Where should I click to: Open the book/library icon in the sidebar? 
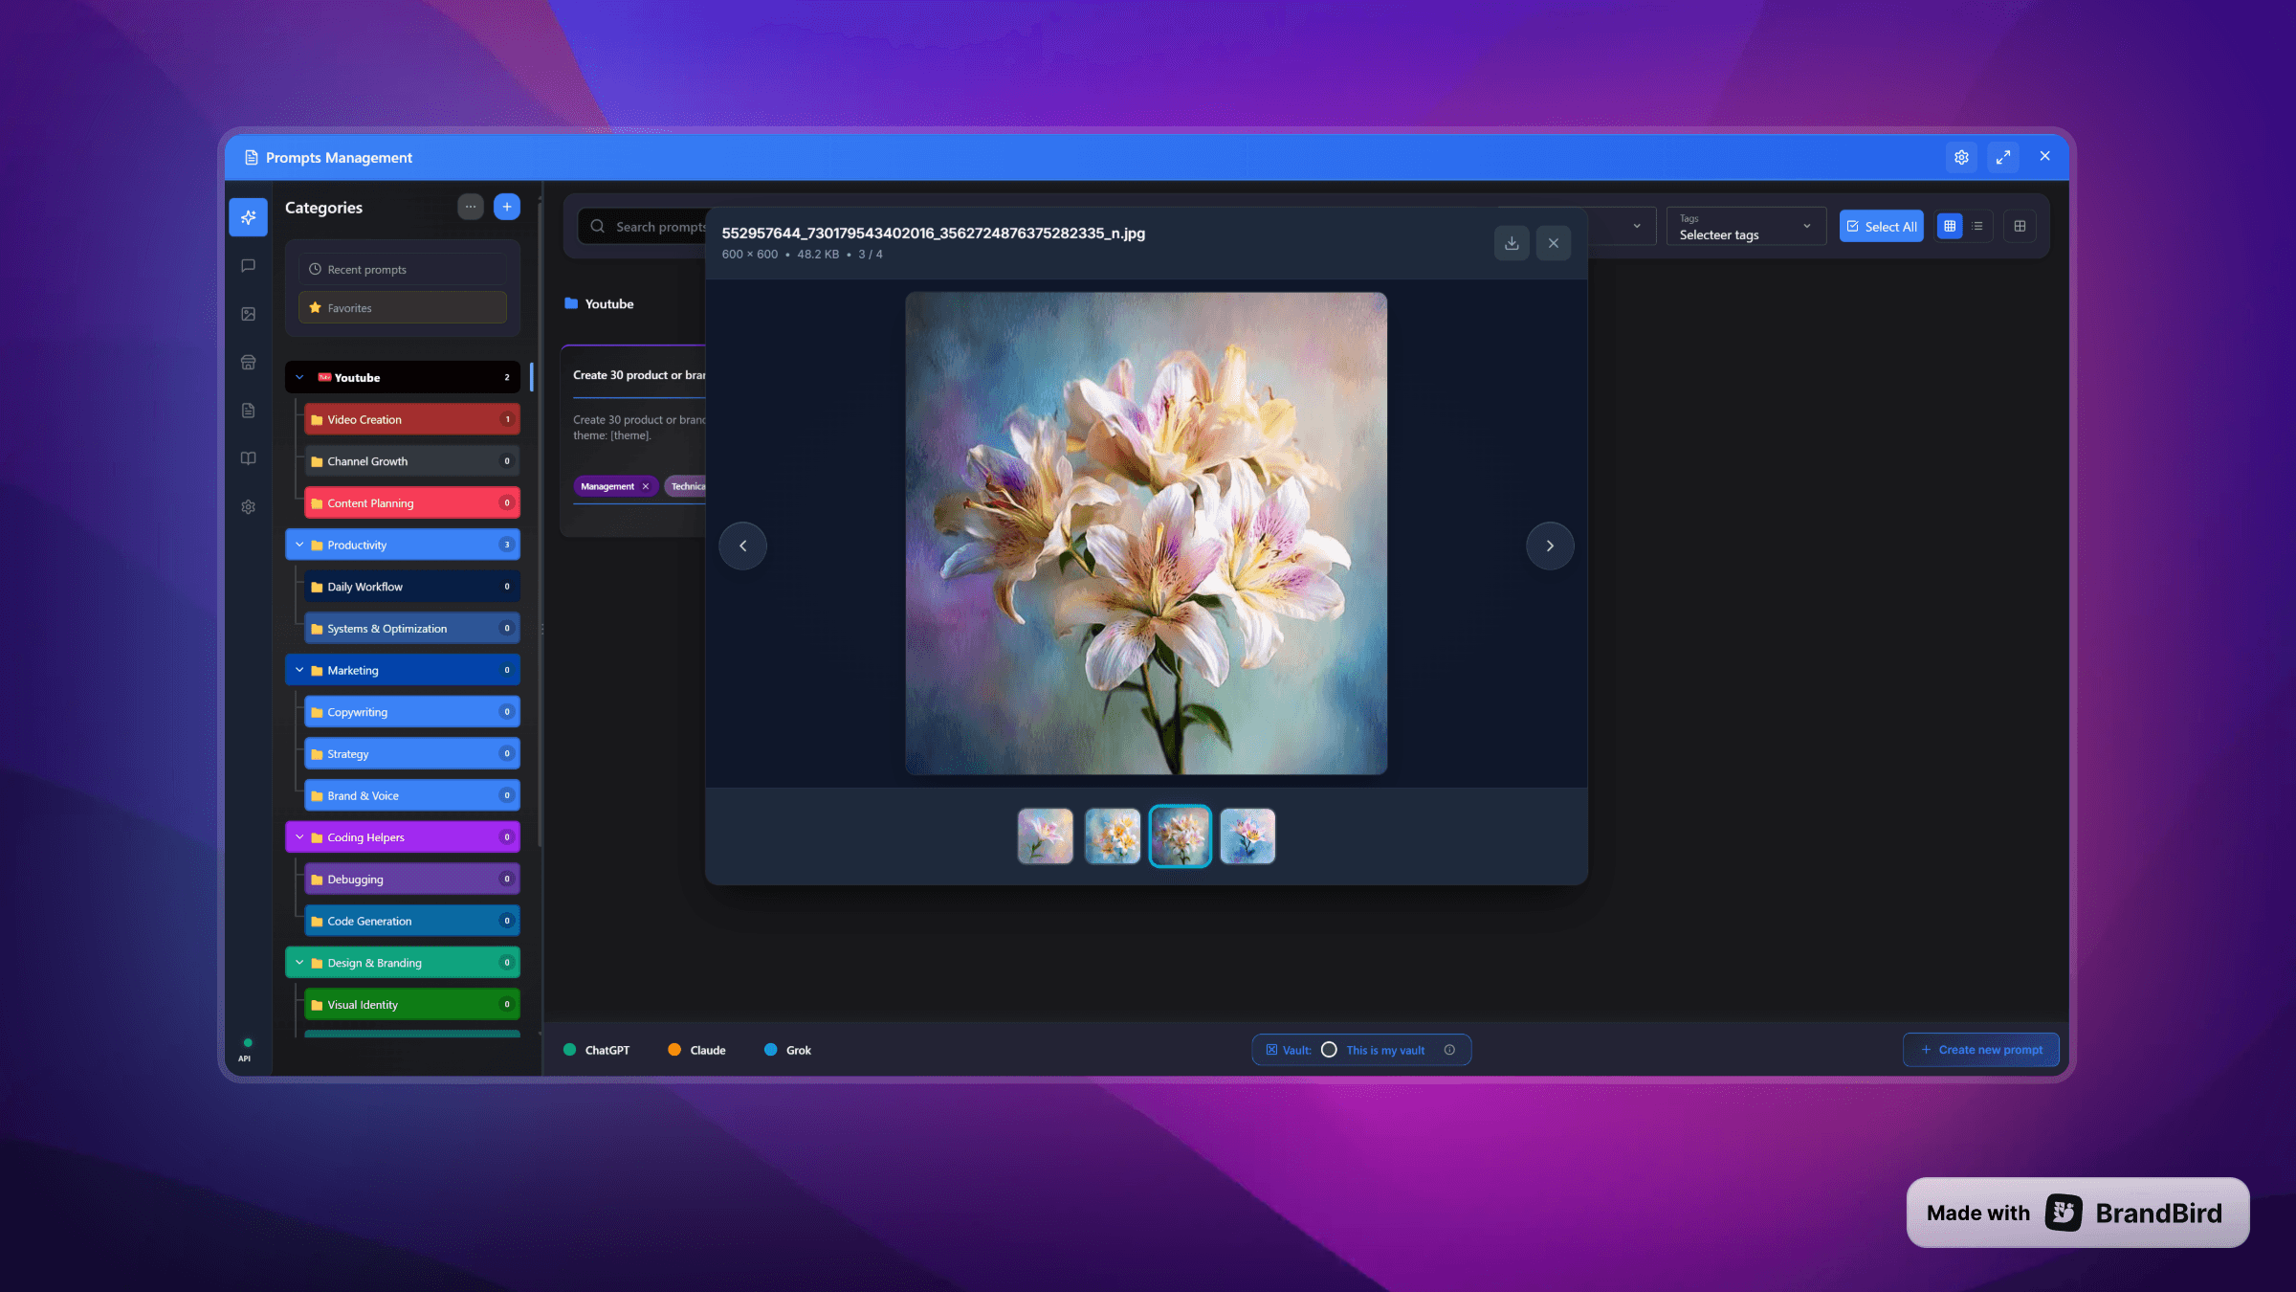click(x=248, y=457)
